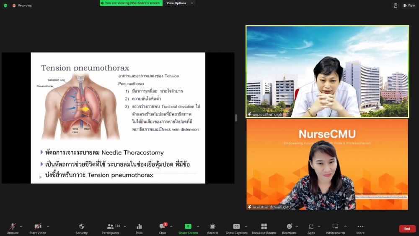Expand video options arrow beside Start Video
Viewport: 419px width, 236px height.
tap(48, 226)
